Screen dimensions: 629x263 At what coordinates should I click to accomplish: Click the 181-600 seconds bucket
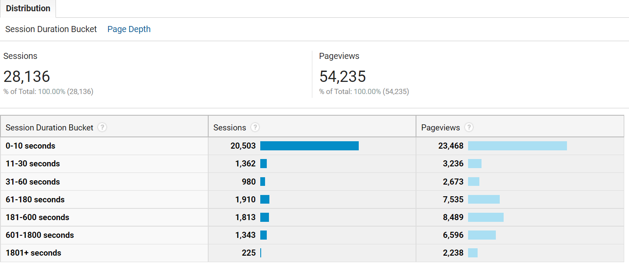point(37,217)
